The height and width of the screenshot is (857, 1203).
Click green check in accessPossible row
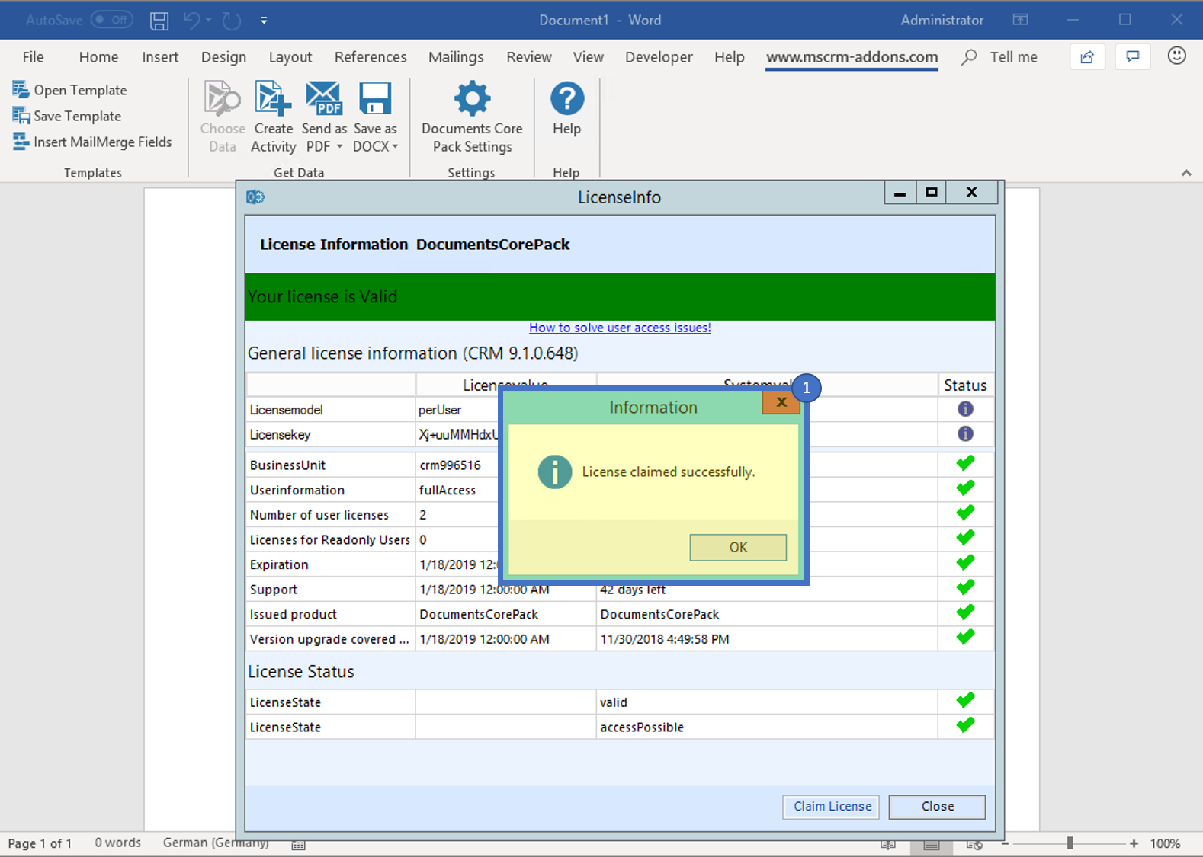click(965, 725)
